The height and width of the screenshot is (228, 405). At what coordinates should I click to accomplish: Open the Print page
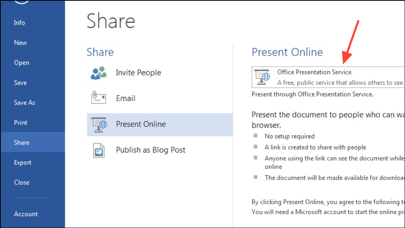coord(21,122)
